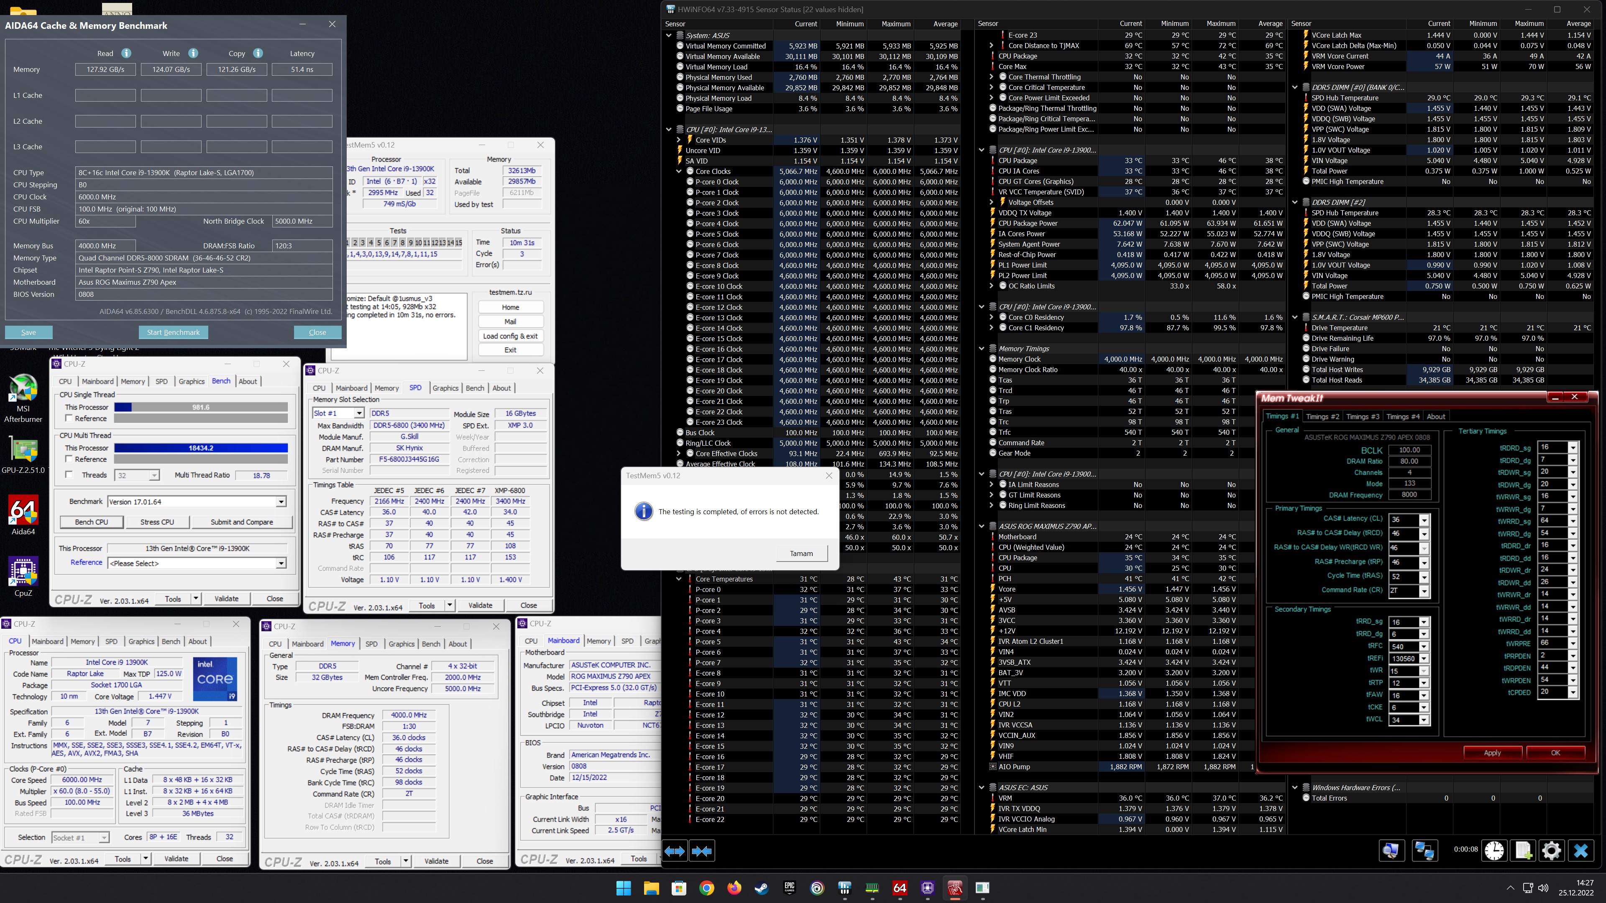Click HWiNFO network computers icon

pyautogui.click(x=1424, y=851)
